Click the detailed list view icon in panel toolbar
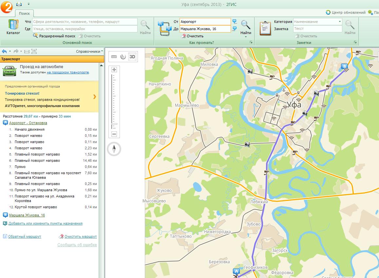The height and width of the screenshot is (278, 379). 34,51
